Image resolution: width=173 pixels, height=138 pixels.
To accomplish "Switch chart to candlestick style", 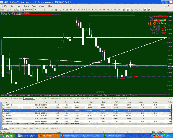I will (x=128, y=10).
